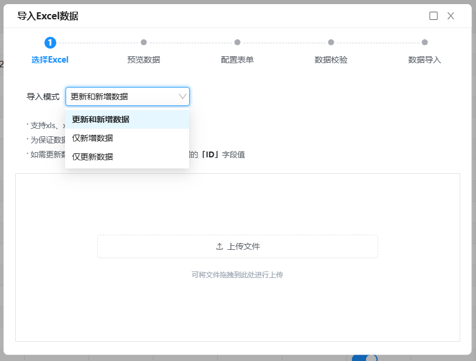Click the step 1 circle icon
476x361 pixels.
(50, 43)
